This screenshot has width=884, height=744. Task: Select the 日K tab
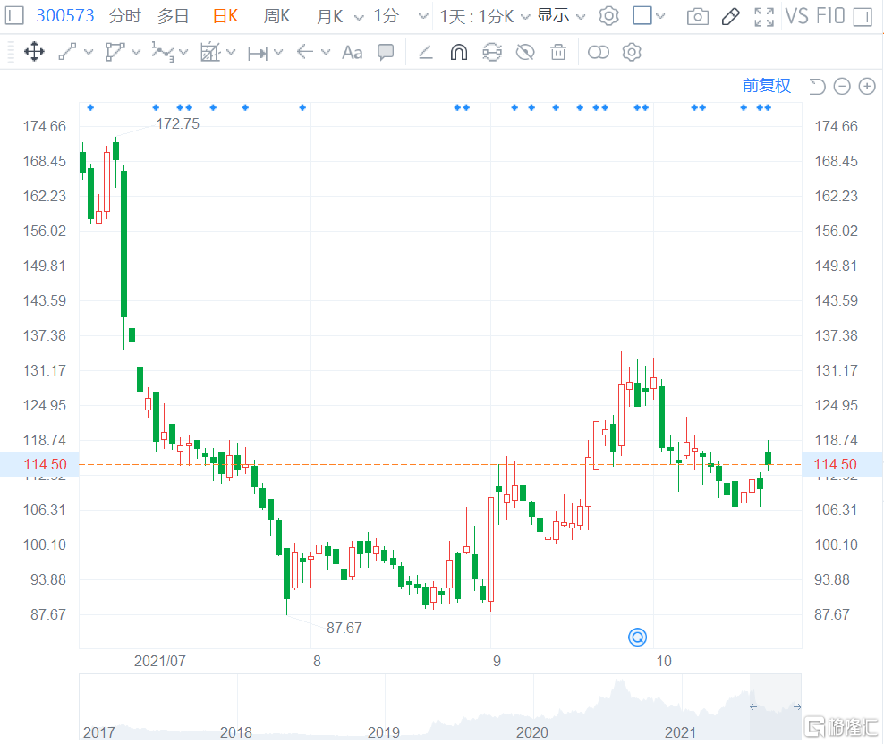point(225,16)
